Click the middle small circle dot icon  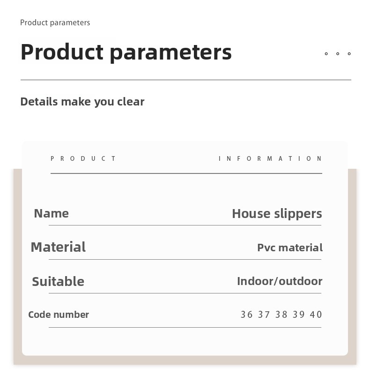pyautogui.click(x=338, y=54)
